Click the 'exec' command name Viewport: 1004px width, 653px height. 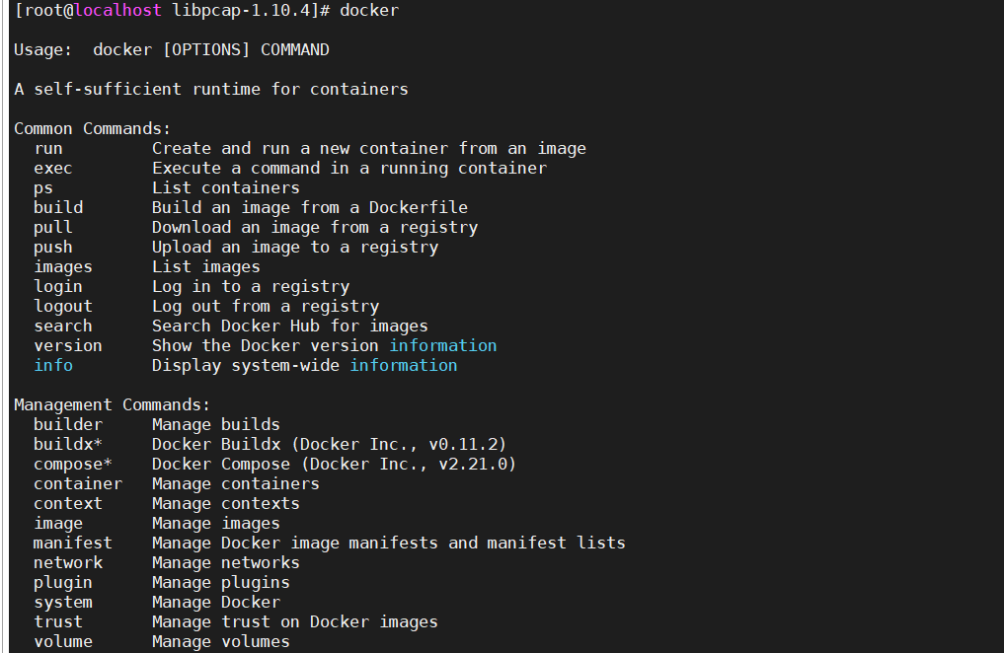[x=53, y=168]
